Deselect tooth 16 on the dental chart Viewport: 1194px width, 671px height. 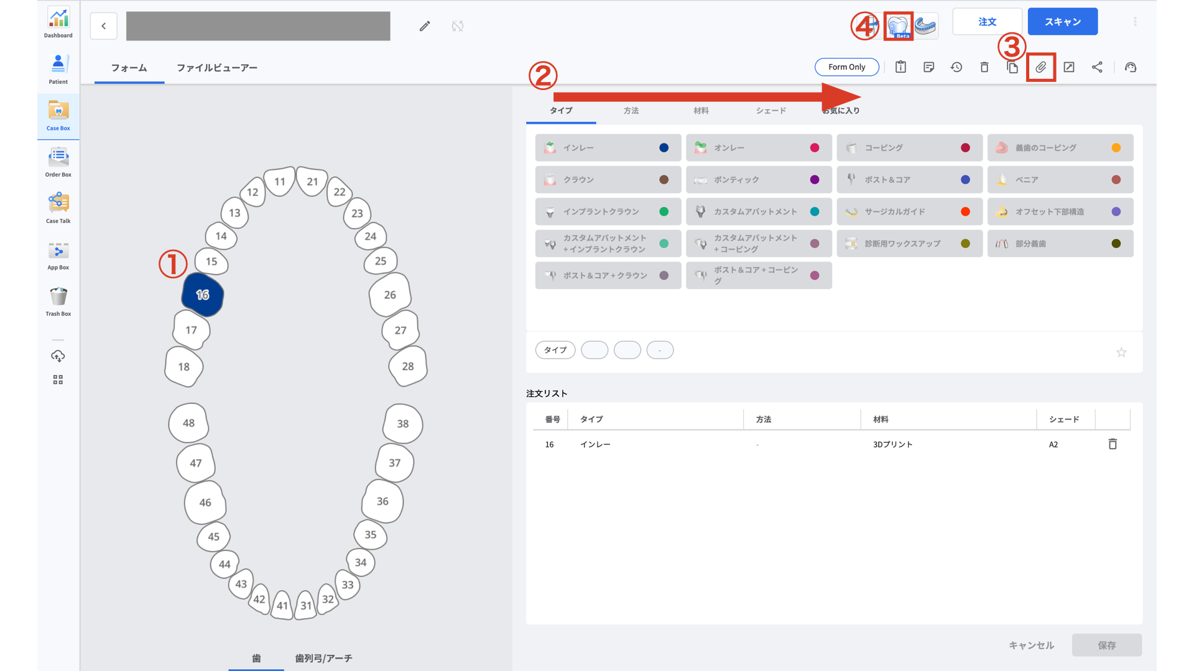(x=201, y=296)
